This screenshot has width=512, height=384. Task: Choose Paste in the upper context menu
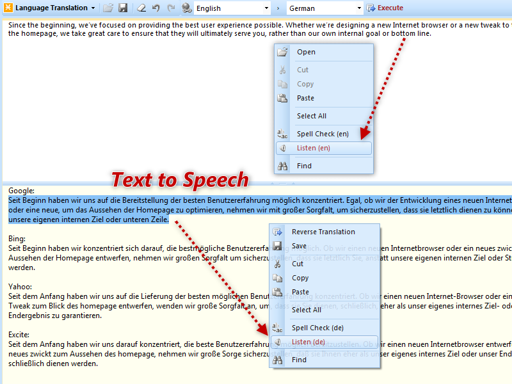[x=324, y=98]
